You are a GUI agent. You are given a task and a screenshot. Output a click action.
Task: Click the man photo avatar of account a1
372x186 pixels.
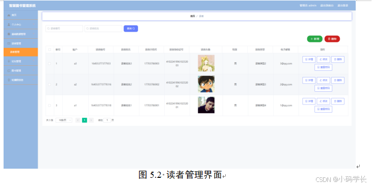(206, 105)
